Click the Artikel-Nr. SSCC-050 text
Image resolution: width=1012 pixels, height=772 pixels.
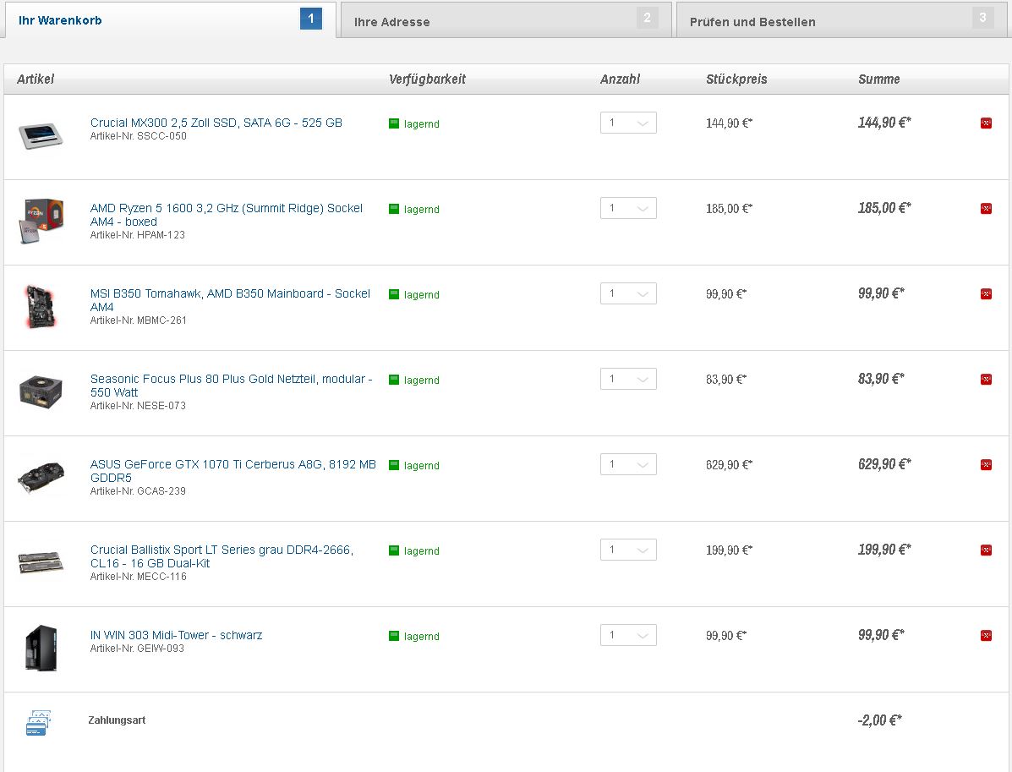[x=138, y=136]
